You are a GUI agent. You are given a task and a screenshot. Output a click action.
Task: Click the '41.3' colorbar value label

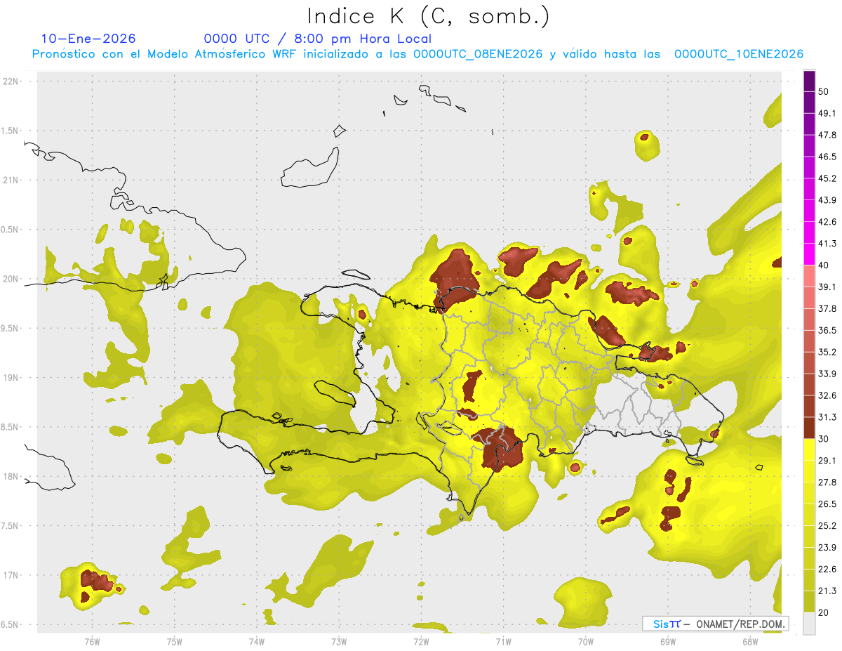pyautogui.click(x=827, y=244)
